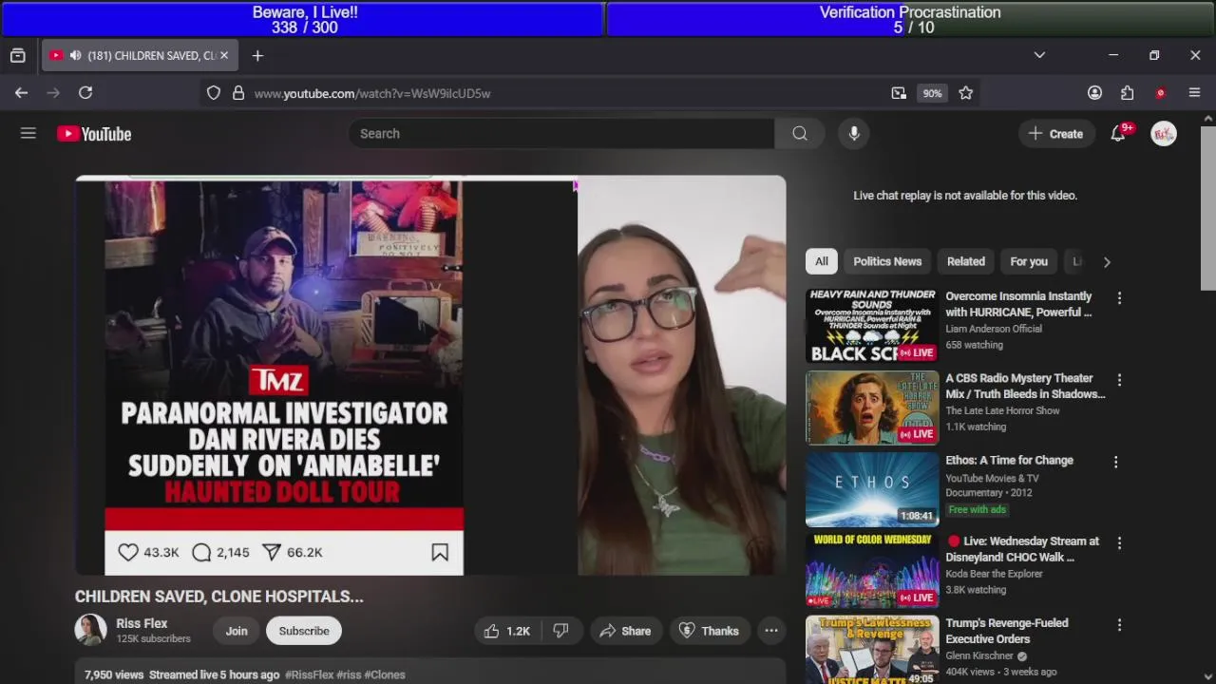1216x684 pixels.
Task: Open YouTube notifications bell
Action: coord(1118,134)
